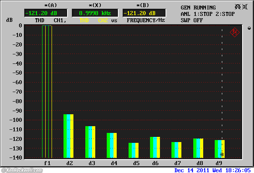The width and height of the screenshot is (254, 173).
Task: Click the small scale indicator right of the graph
Action: 249,28
